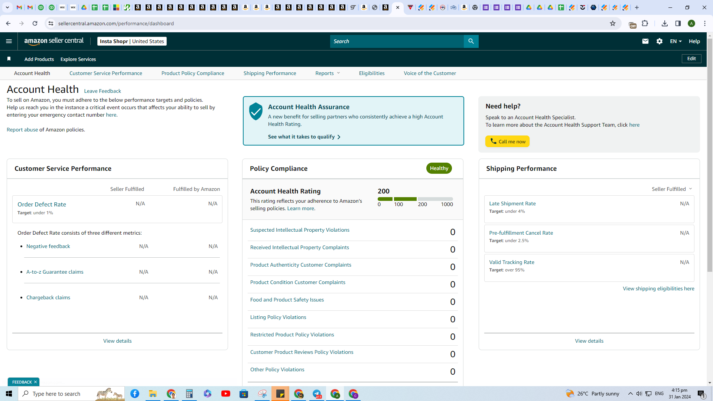Open the Help link
Image resolution: width=713 pixels, height=401 pixels.
point(694,41)
